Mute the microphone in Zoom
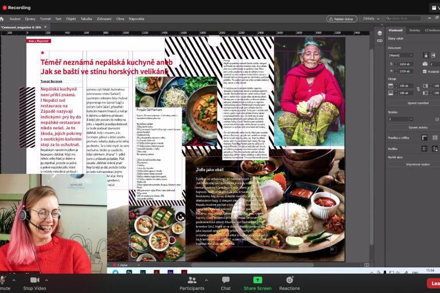Image resolution: width=440 pixels, height=293 pixels. 3,283
